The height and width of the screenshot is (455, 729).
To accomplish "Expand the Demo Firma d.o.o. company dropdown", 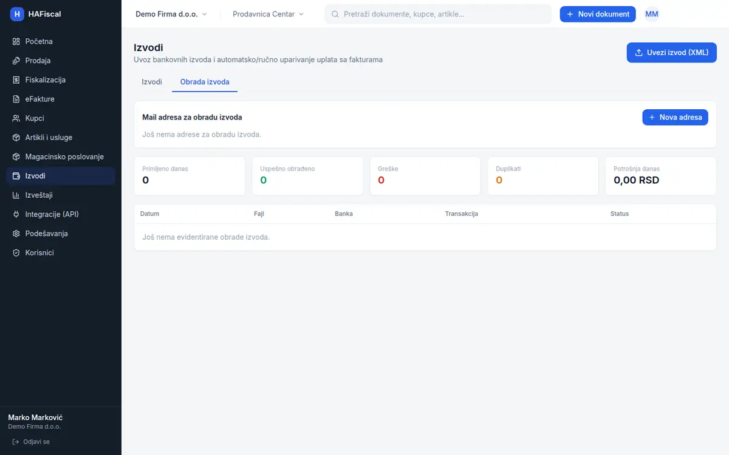I will [171, 14].
